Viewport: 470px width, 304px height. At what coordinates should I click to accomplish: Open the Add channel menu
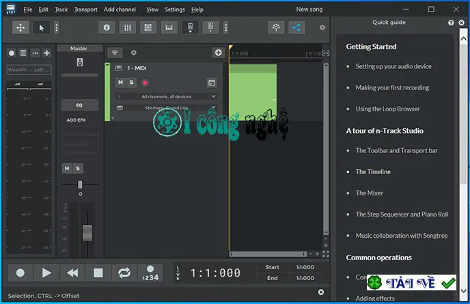click(x=120, y=10)
